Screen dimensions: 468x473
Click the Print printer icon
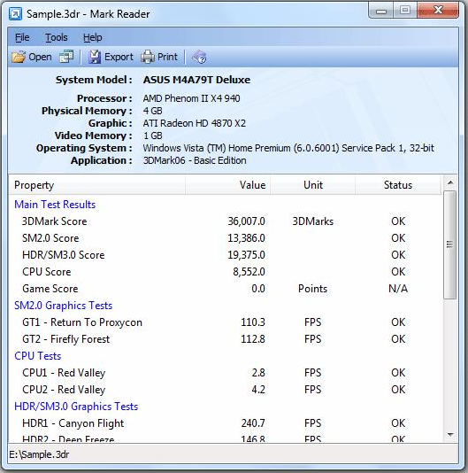(148, 57)
